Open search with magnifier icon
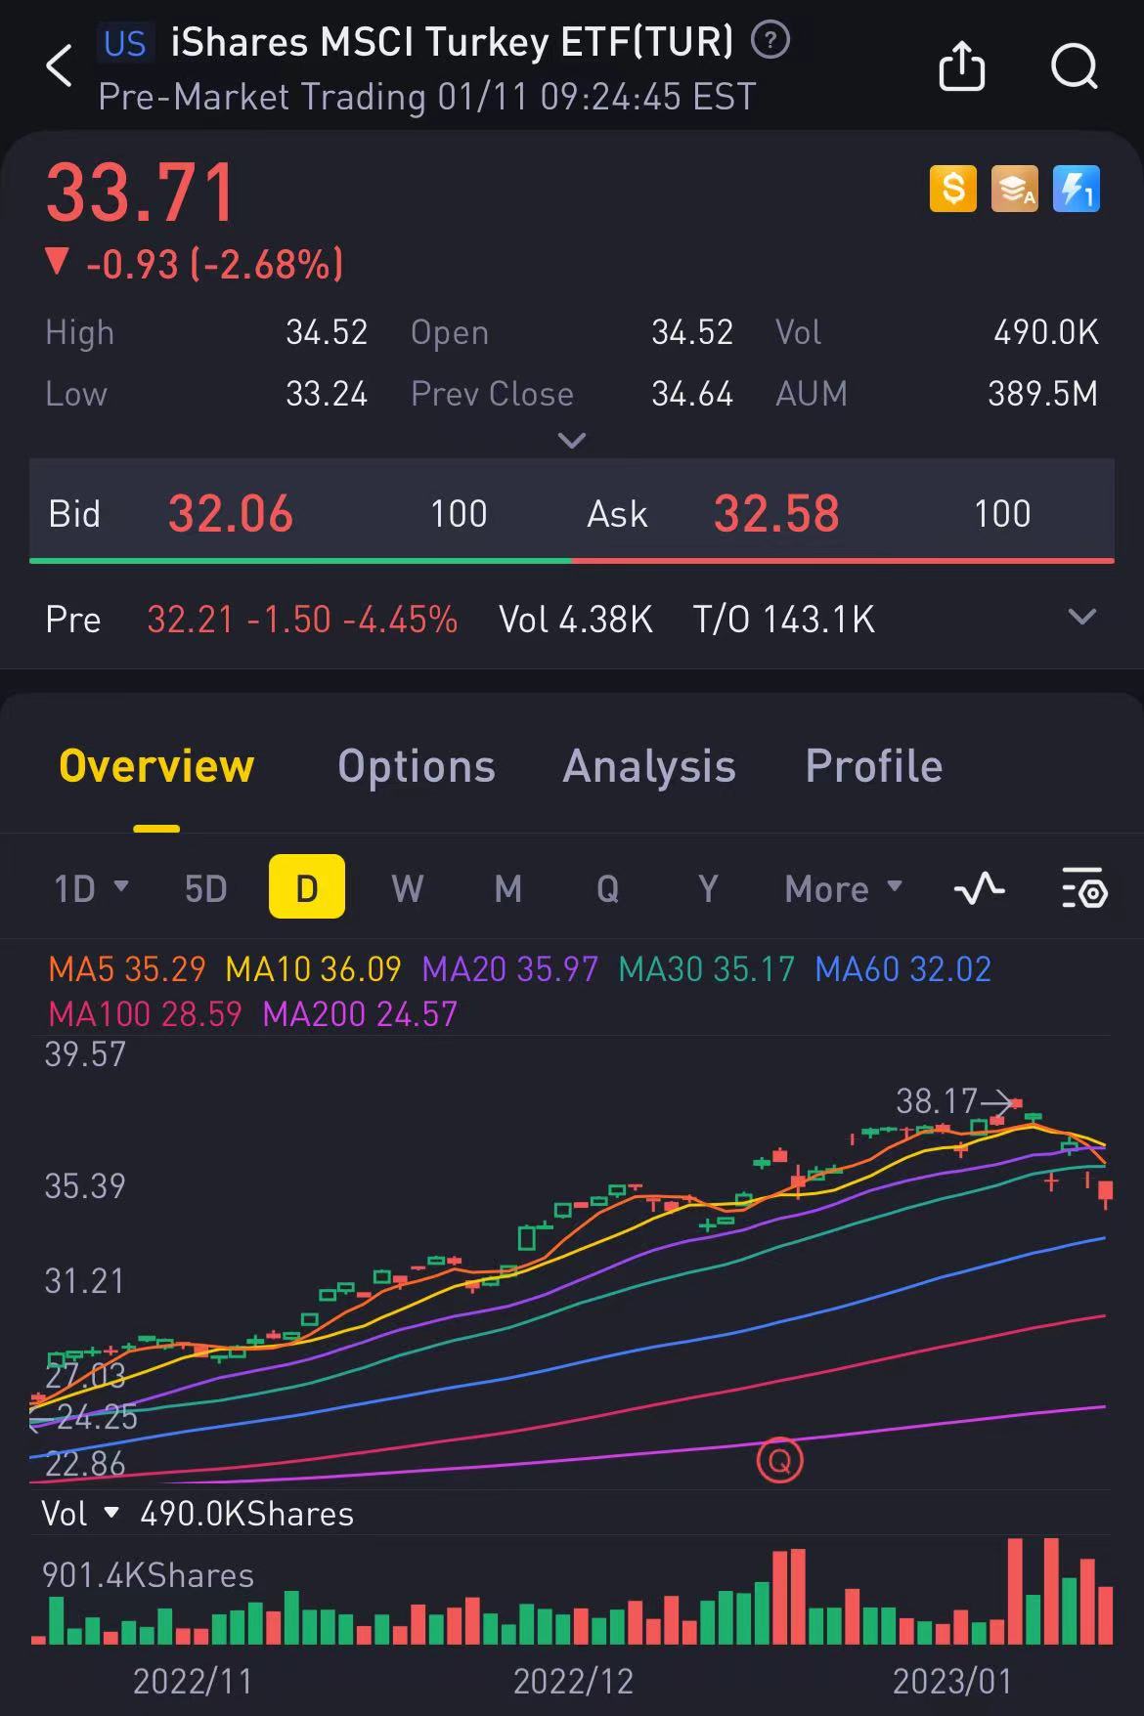Image resolution: width=1144 pixels, height=1716 pixels. (x=1075, y=66)
